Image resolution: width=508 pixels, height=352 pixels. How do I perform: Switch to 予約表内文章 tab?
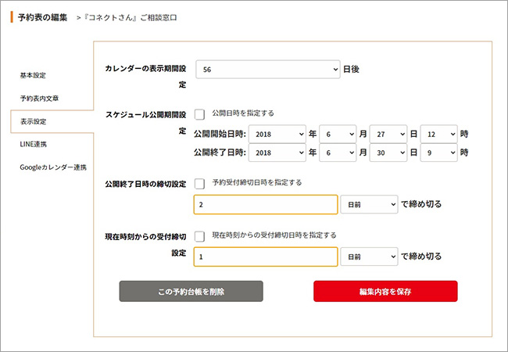(x=40, y=99)
